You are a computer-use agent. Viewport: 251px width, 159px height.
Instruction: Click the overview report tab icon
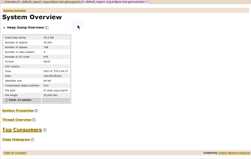pos(83,2)
